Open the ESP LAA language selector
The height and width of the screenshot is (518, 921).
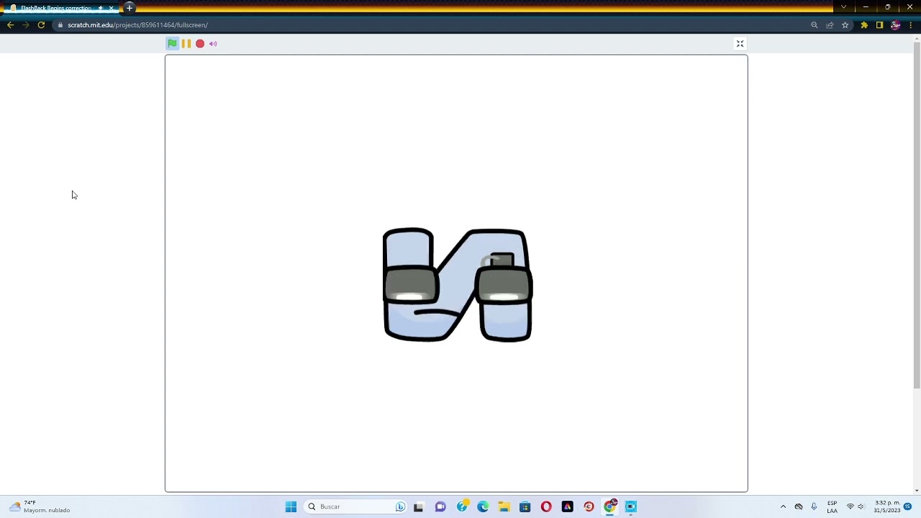point(832,506)
